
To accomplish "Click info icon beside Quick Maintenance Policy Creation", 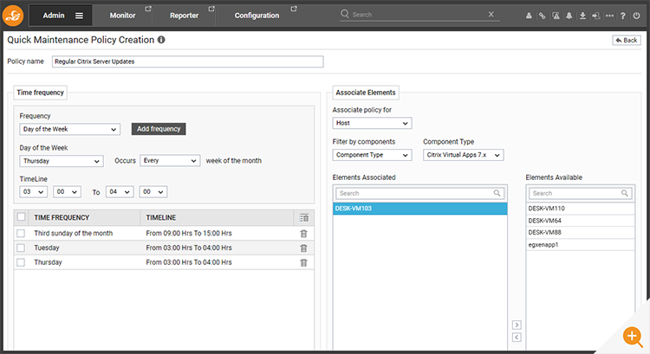I will pyautogui.click(x=161, y=40).
